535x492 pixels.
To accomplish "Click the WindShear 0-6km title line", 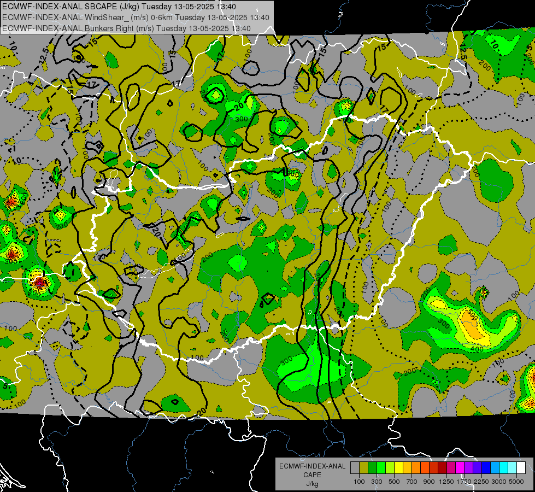I will coord(136,17).
